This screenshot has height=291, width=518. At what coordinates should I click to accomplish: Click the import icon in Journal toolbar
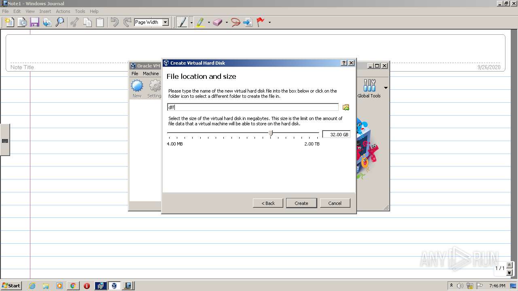point(47,22)
